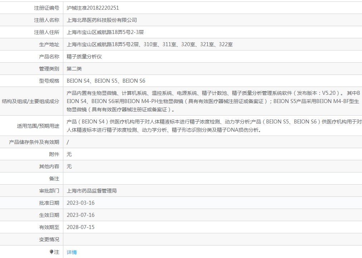The width and height of the screenshot is (362, 258).
Task: Select product name 精子质量分析仪
Action: [84, 57]
